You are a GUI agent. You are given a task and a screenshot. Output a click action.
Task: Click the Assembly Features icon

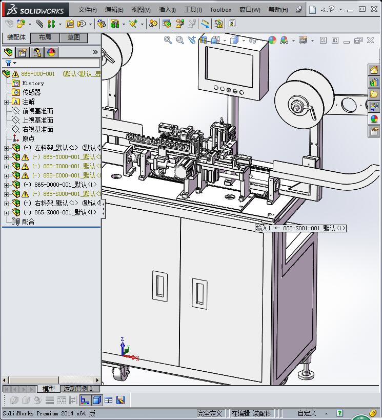(115, 24)
